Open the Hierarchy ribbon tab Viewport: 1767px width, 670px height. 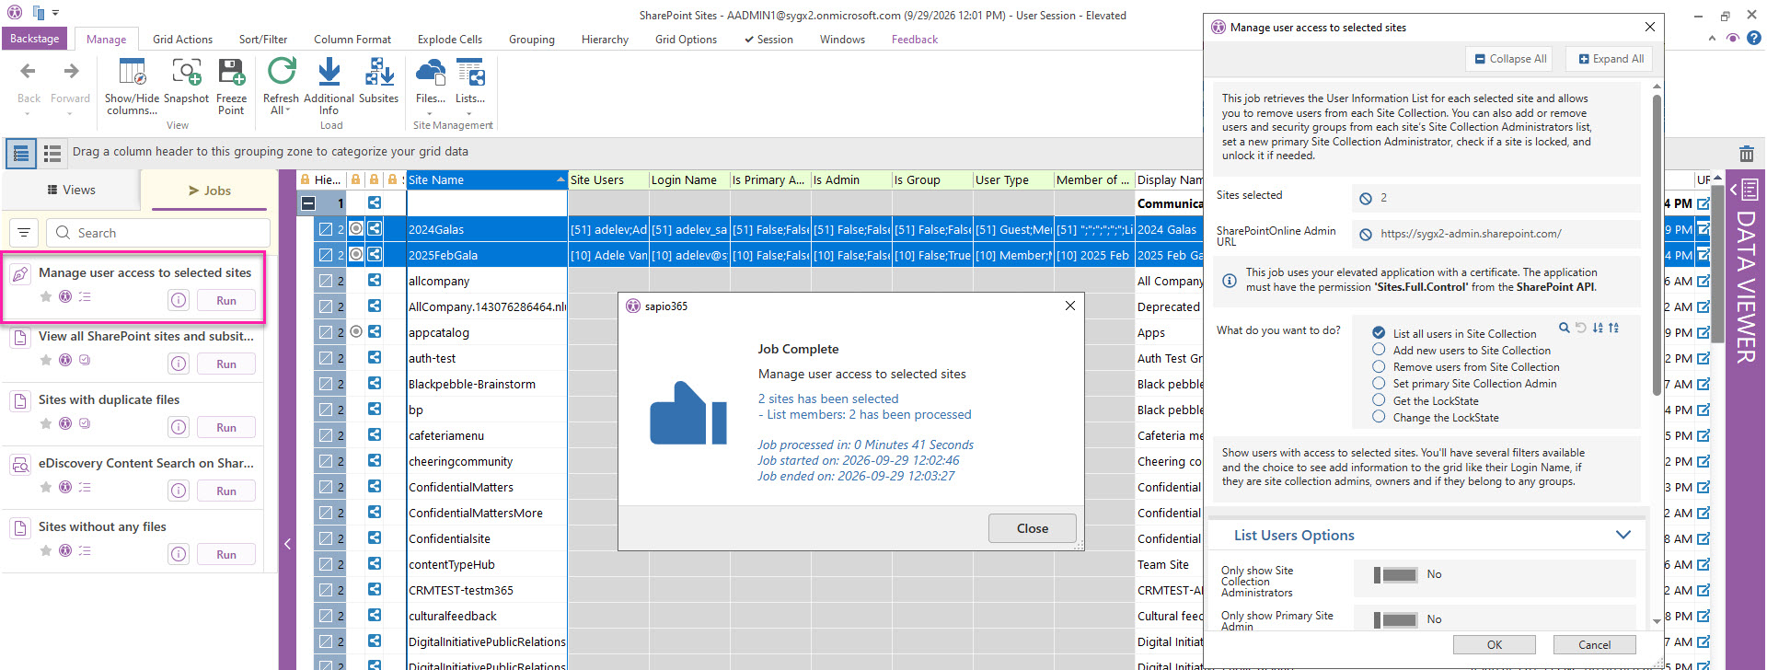click(605, 40)
